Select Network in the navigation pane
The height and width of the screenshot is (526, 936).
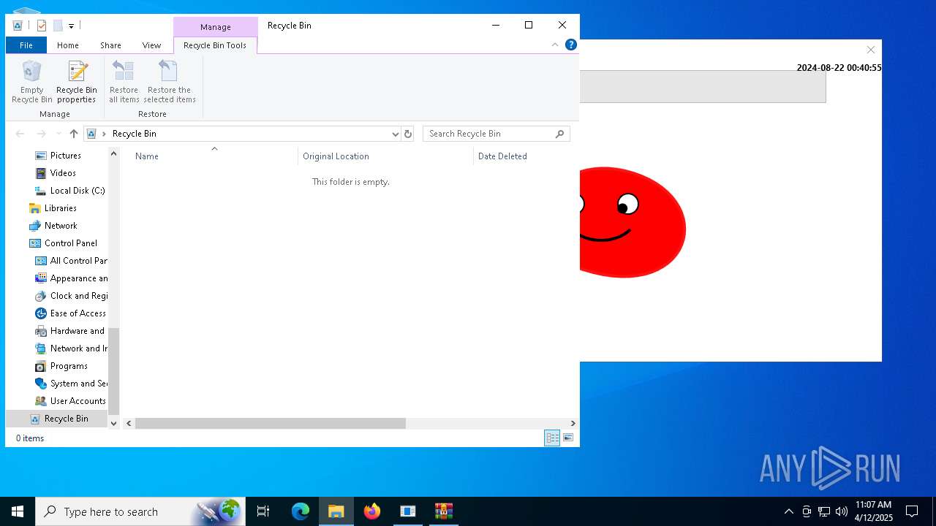tap(61, 226)
